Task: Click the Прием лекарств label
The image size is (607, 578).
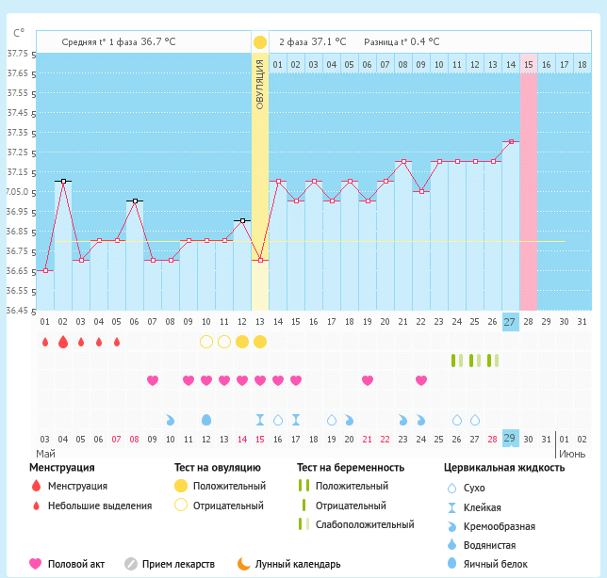Action: click(179, 564)
